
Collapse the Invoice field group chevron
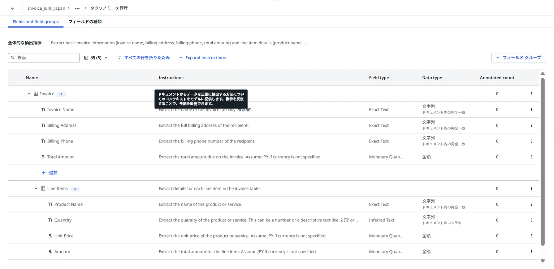(29, 94)
